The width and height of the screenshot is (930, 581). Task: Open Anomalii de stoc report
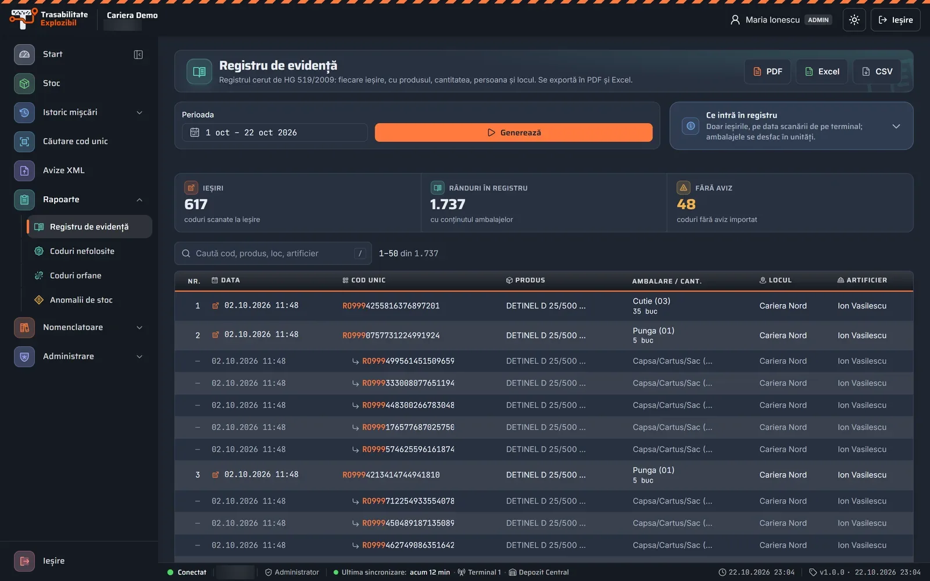[x=90, y=300]
